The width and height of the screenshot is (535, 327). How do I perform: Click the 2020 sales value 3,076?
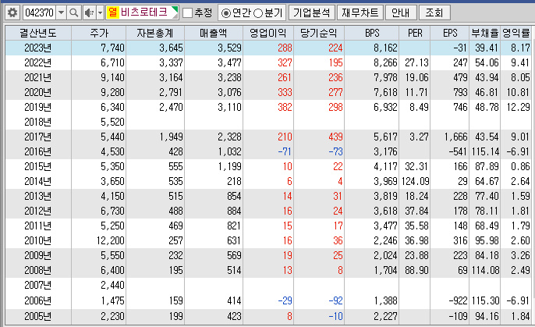[229, 92]
